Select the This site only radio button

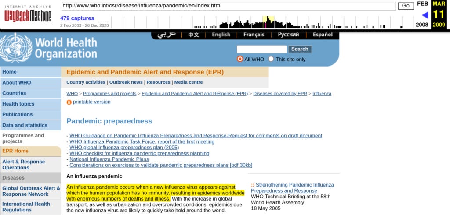coord(271,59)
